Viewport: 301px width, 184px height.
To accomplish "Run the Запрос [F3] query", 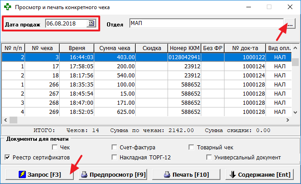I will pos(40,174).
